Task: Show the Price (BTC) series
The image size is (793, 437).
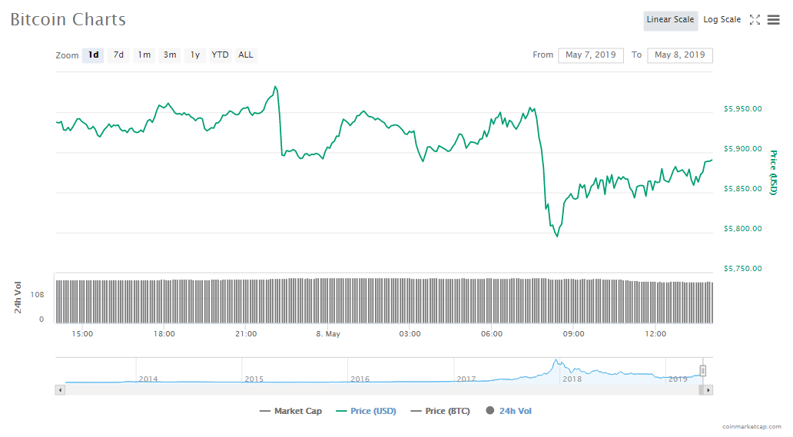Action: tap(440, 411)
